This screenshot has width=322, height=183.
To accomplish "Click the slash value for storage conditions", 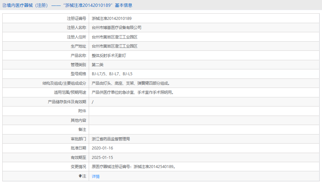I will [x=93, y=102].
